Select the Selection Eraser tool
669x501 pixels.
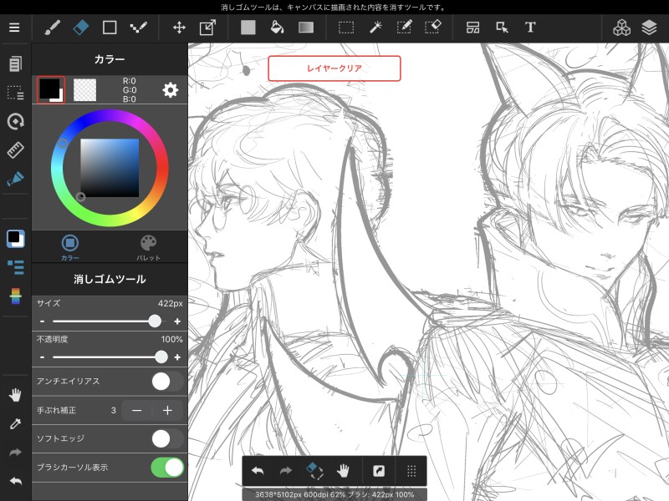tap(433, 28)
